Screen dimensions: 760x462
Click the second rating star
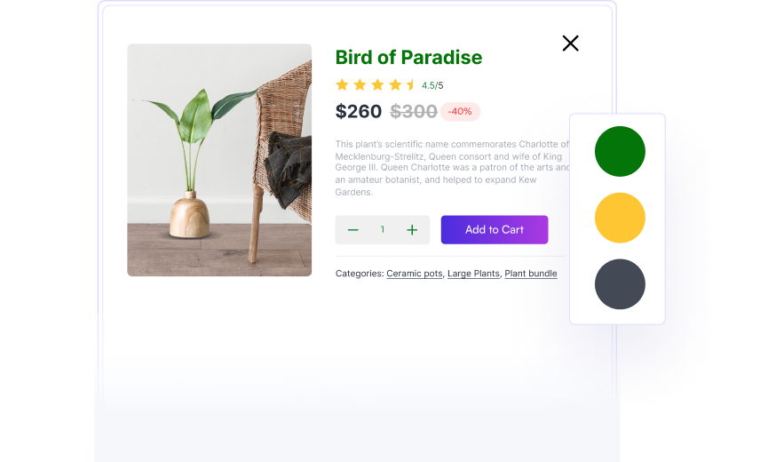(360, 85)
